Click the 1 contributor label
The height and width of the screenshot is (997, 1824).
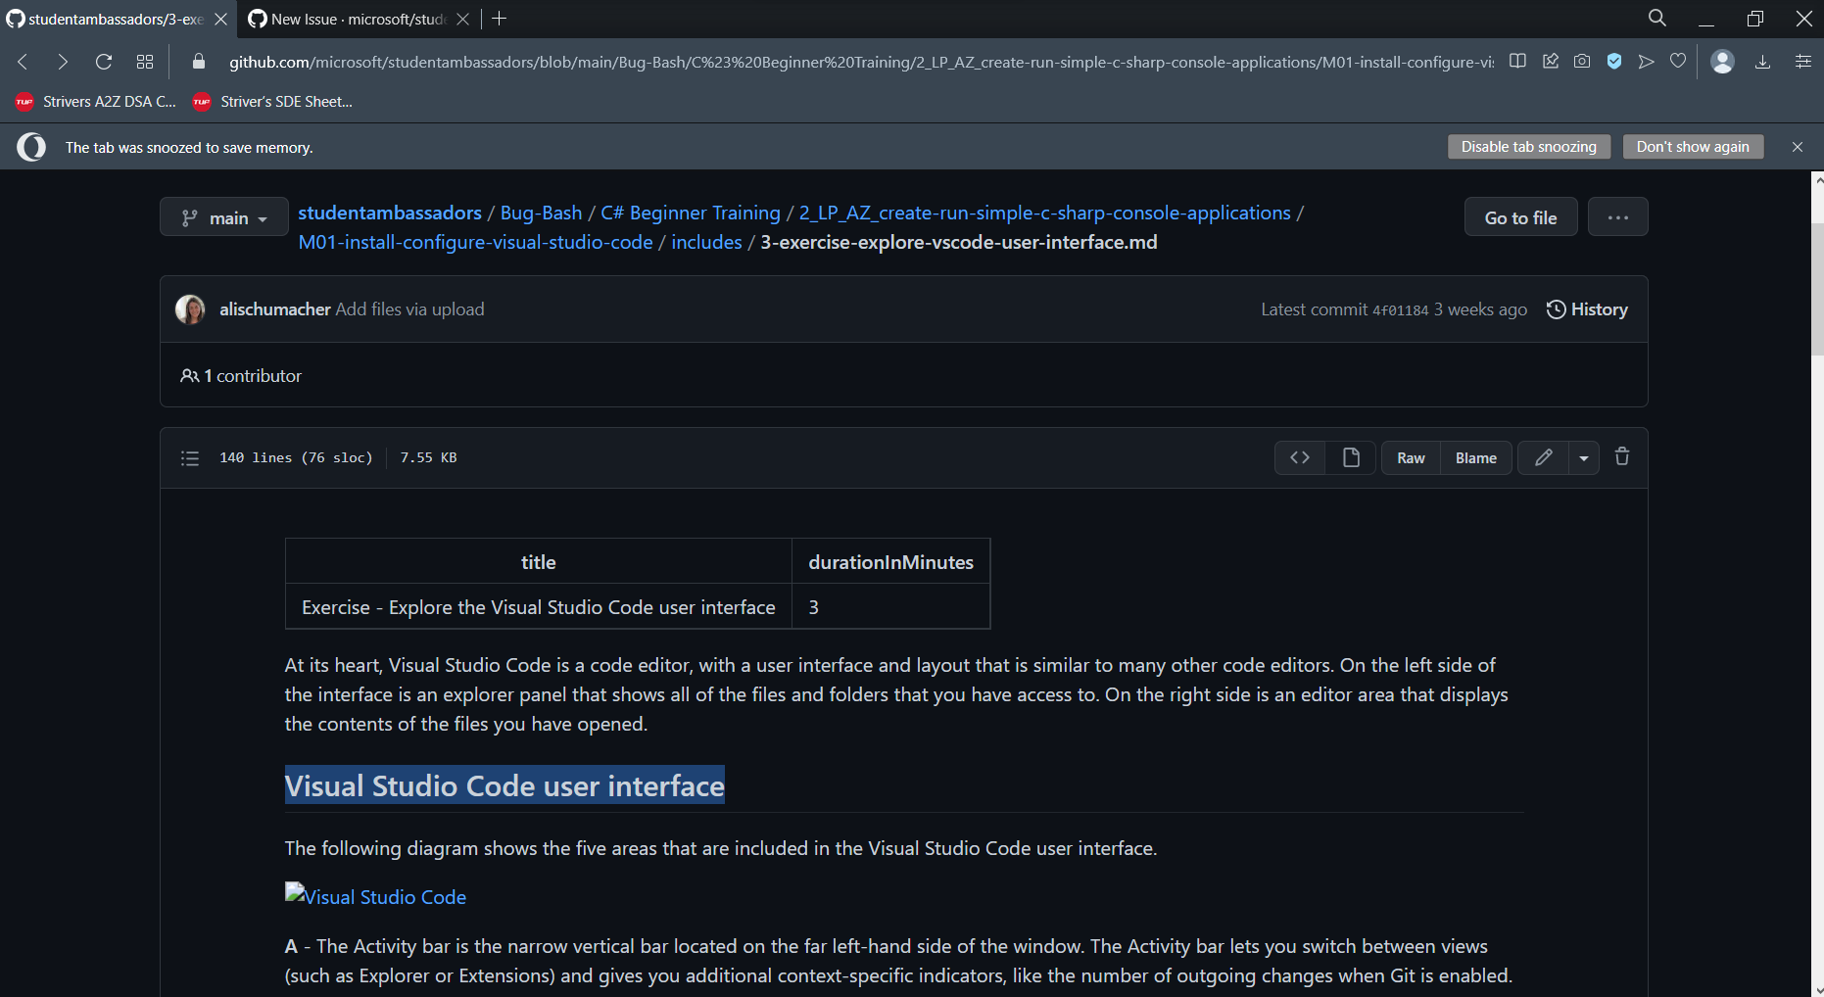pyautogui.click(x=241, y=376)
